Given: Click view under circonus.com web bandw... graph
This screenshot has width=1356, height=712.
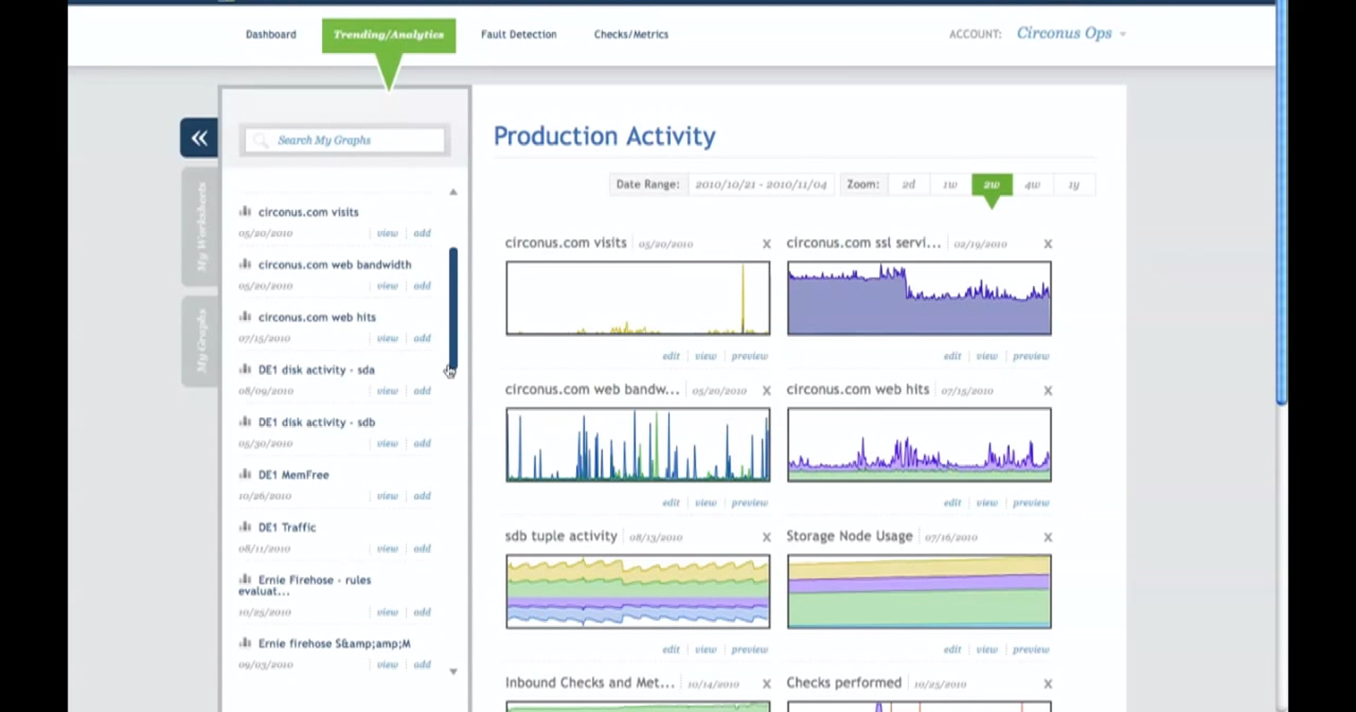Looking at the screenshot, I should coord(706,503).
